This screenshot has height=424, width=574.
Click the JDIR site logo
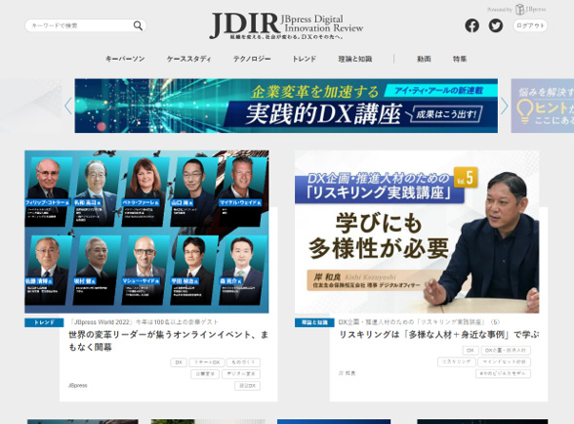(x=286, y=25)
